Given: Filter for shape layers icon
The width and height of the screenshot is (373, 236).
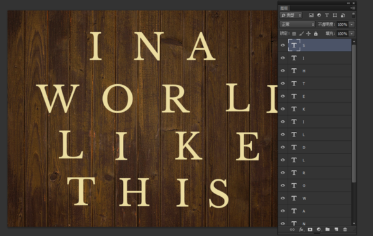Looking at the screenshot, I should click(x=334, y=15).
